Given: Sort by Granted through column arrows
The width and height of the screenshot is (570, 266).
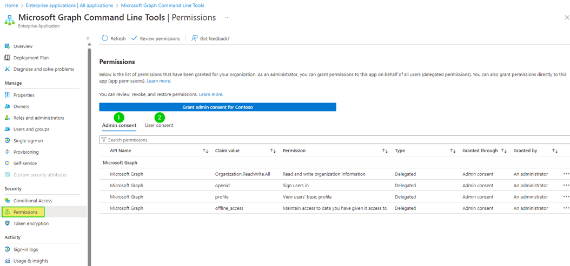Looking at the screenshot, I should pos(504,151).
